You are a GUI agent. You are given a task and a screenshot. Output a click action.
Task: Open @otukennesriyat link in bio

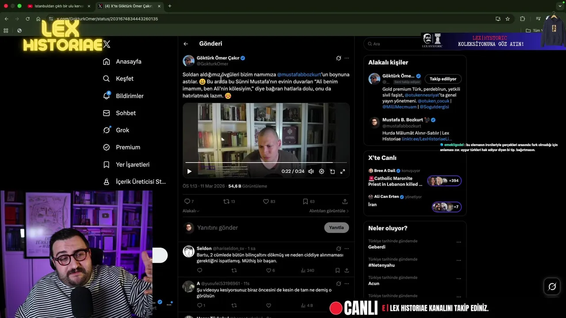click(x=422, y=95)
